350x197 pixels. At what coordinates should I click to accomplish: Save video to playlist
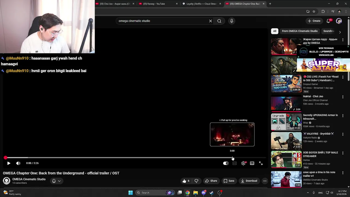point(229,181)
